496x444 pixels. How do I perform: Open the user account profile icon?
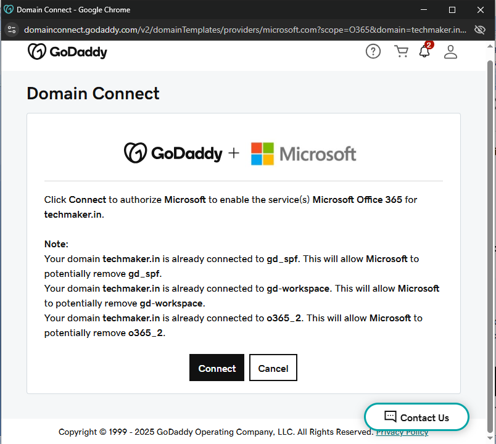click(451, 52)
